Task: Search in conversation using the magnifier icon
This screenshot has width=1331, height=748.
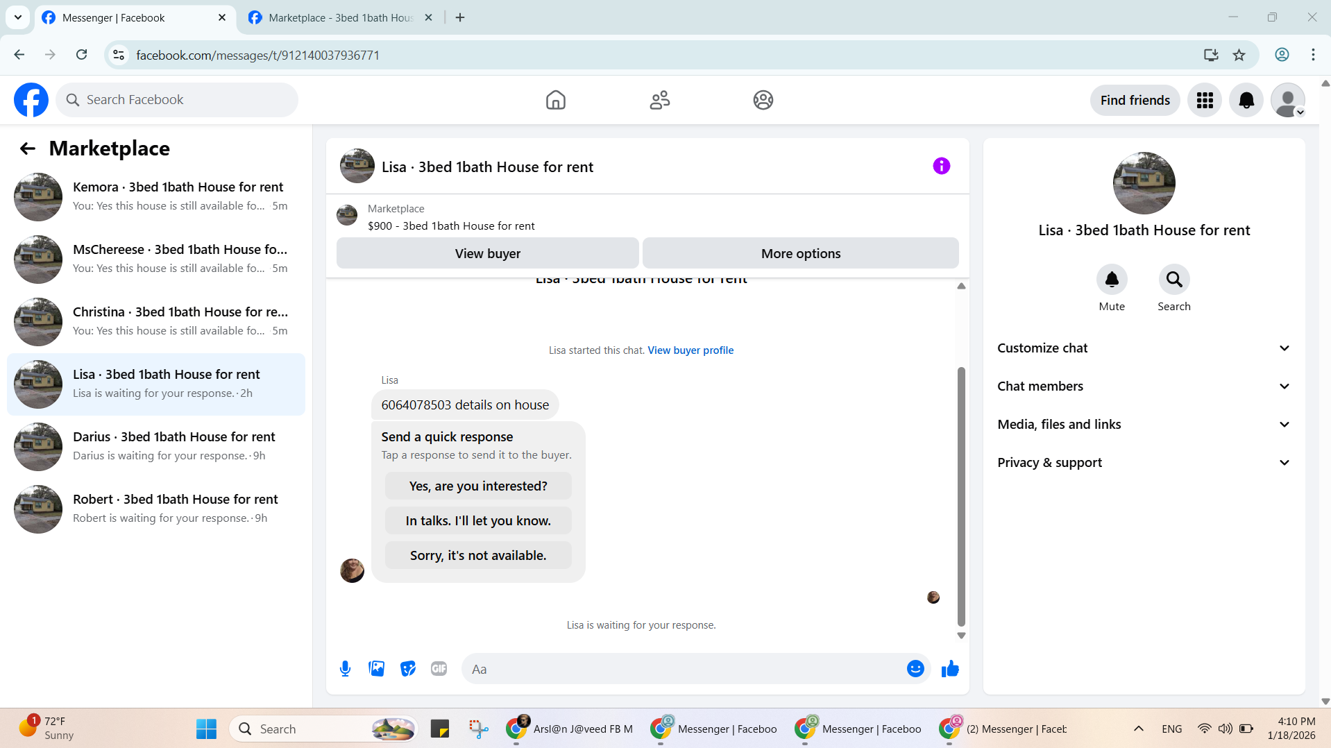Action: pos(1174,280)
